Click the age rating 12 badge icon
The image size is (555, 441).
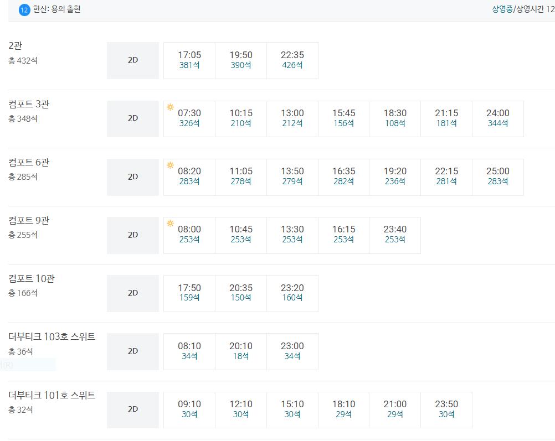[24, 10]
